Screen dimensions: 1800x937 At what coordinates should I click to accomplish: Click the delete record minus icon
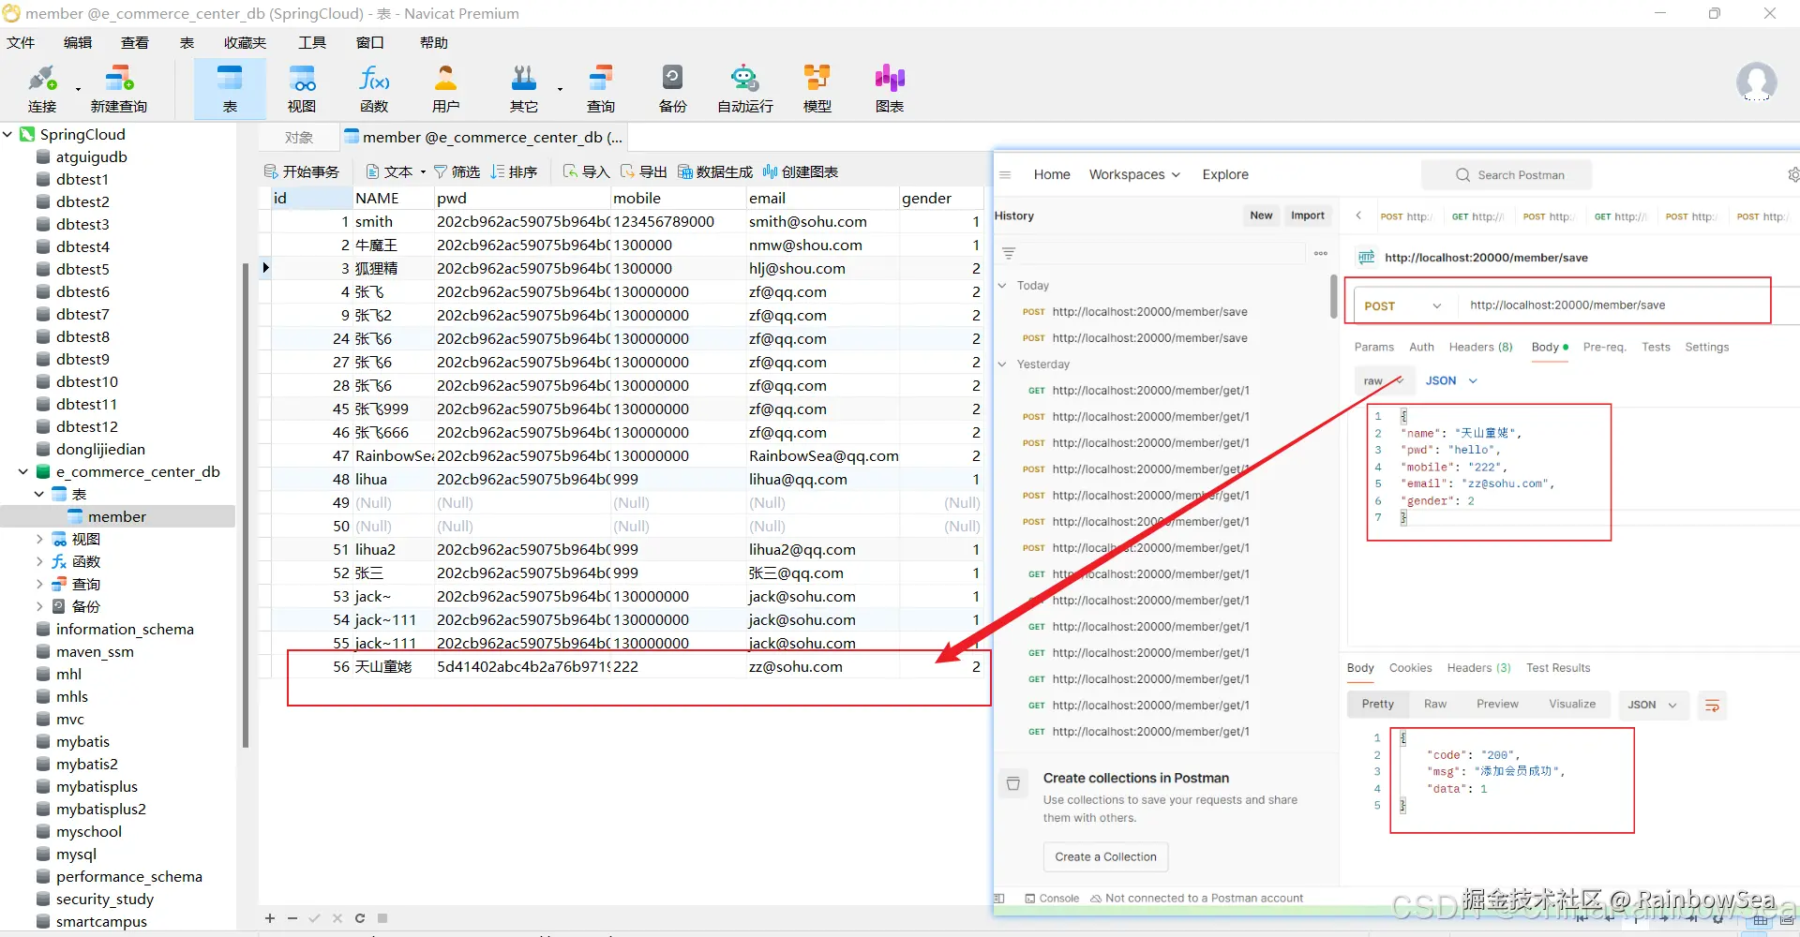coord(292,918)
